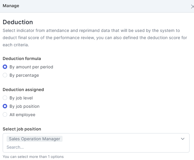Choose the "By percentage" radio button

5,75
